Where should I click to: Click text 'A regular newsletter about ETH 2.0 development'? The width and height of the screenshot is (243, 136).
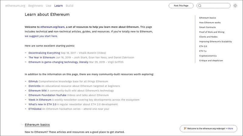[87, 104]
